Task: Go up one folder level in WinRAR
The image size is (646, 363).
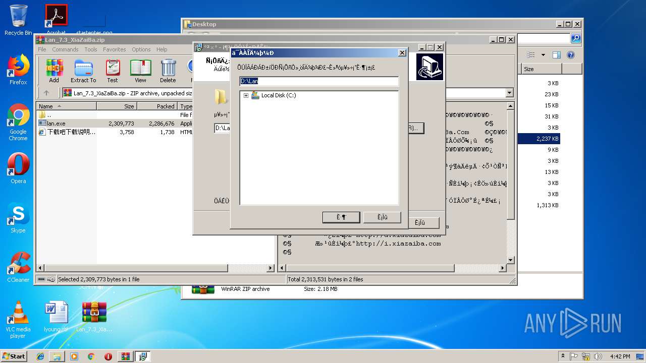Action: pyautogui.click(x=46, y=93)
